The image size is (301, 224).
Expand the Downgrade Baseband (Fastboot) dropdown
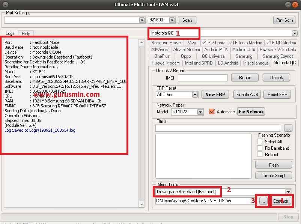pos(288,192)
